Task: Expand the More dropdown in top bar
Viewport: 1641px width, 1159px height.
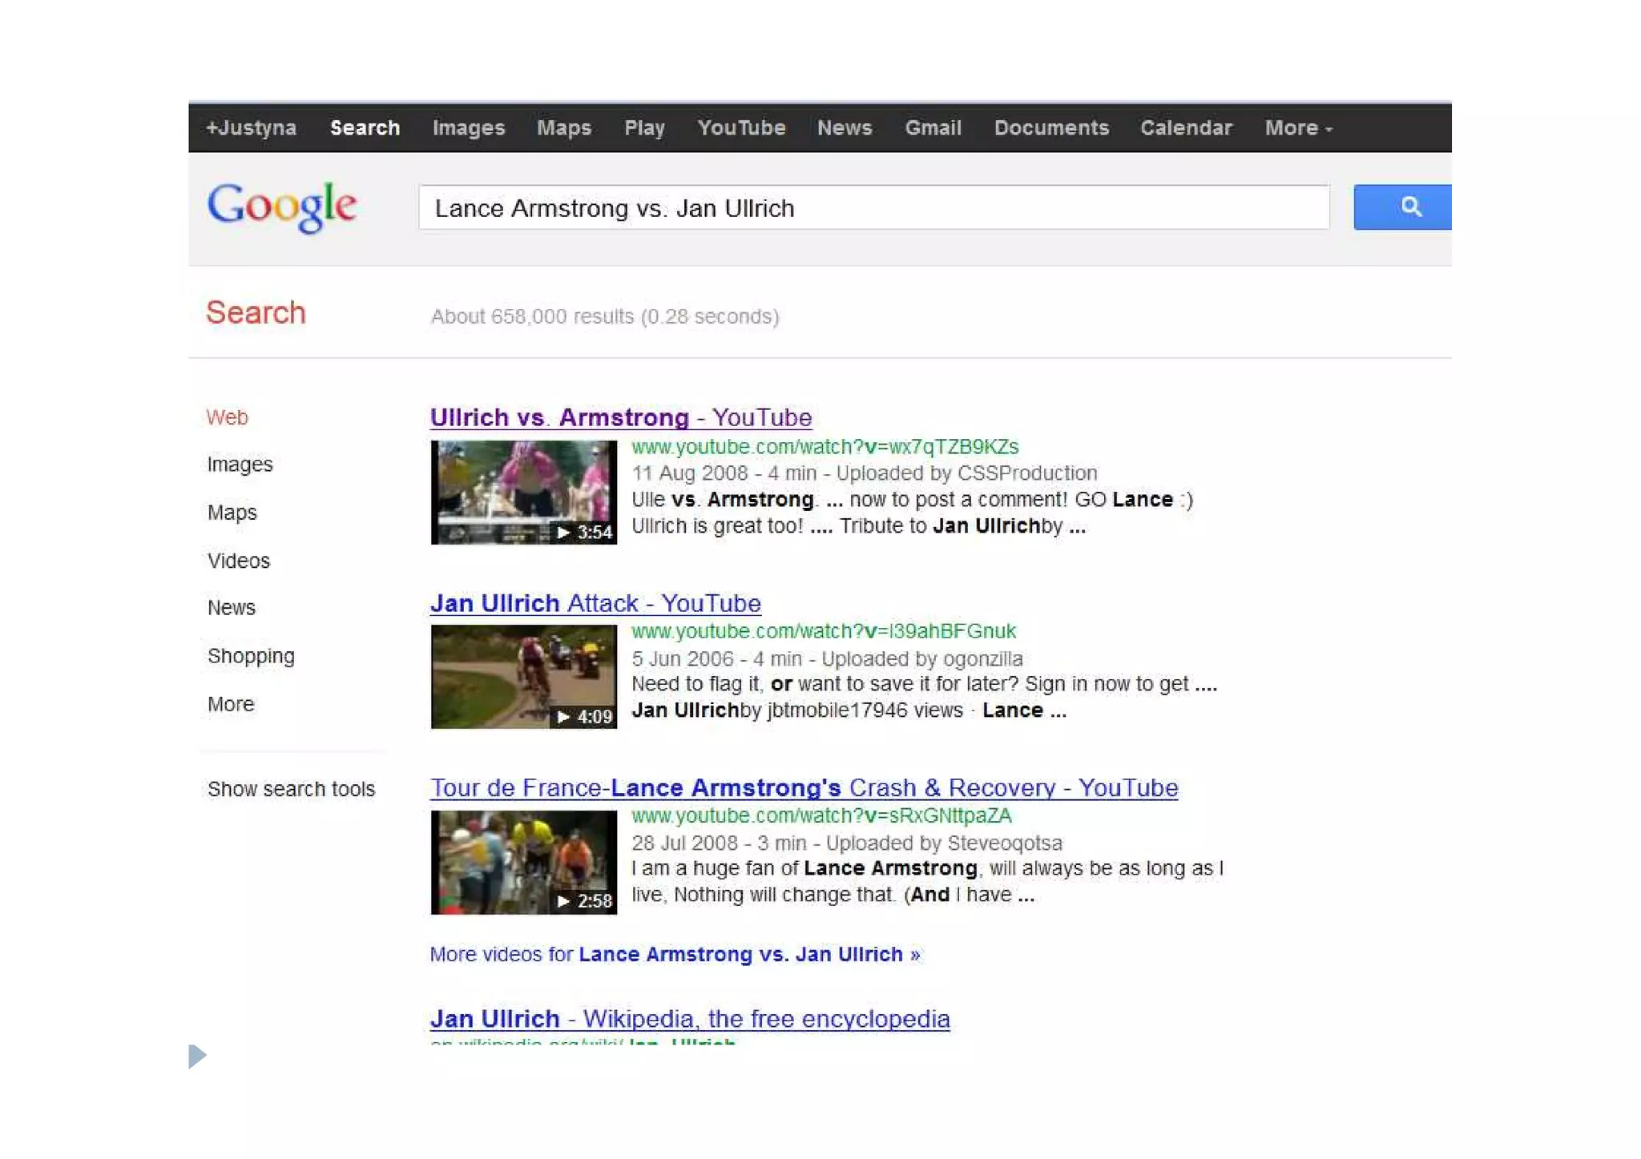Action: [x=1298, y=128]
